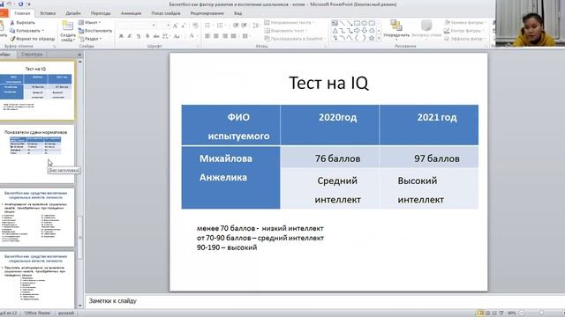Switch to Normal view icon in status bar
Screen dimensions: 565x317
480,313
